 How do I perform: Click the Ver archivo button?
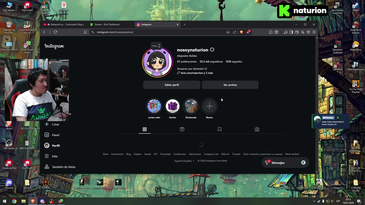pyautogui.click(x=230, y=85)
